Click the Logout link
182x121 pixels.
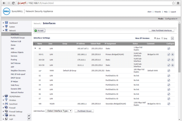pyautogui.click(x=173, y=12)
